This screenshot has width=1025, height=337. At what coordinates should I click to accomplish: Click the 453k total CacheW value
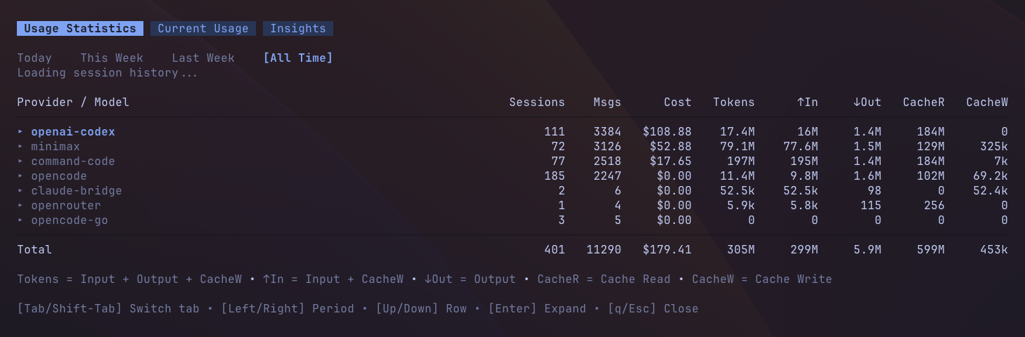(x=994, y=250)
